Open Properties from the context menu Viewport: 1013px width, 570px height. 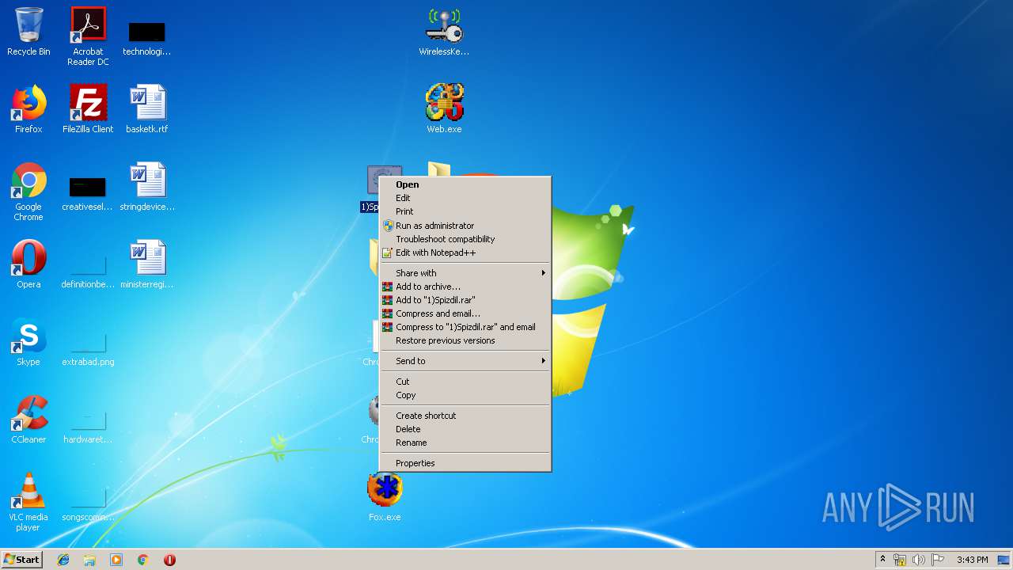[465, 463]
